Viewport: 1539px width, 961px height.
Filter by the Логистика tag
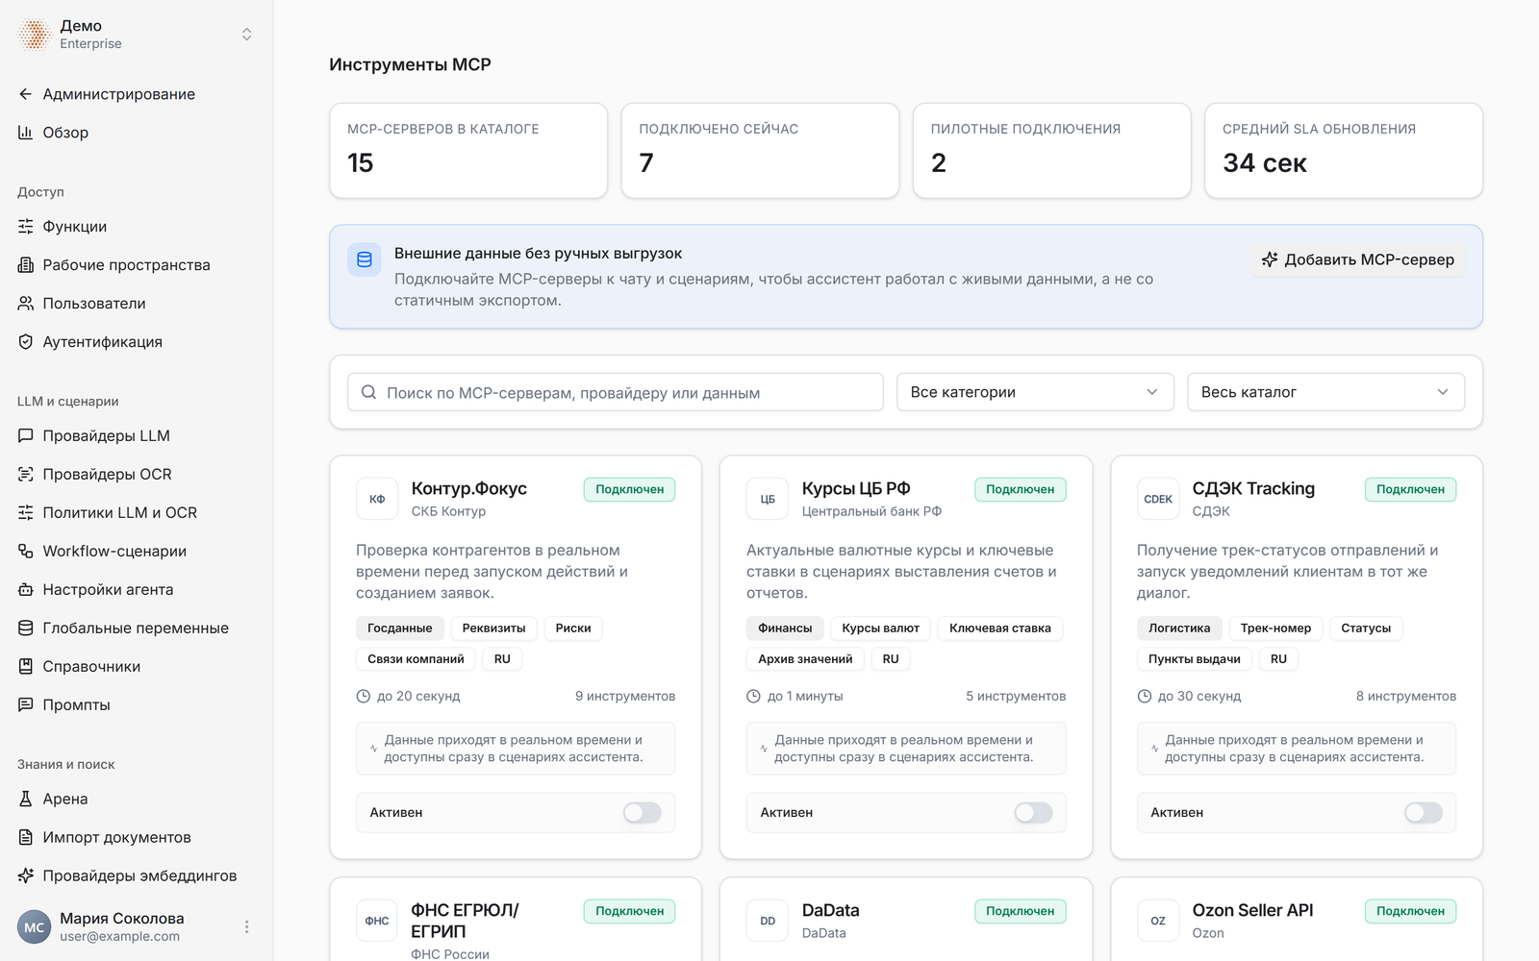[x=1179, y=628]
